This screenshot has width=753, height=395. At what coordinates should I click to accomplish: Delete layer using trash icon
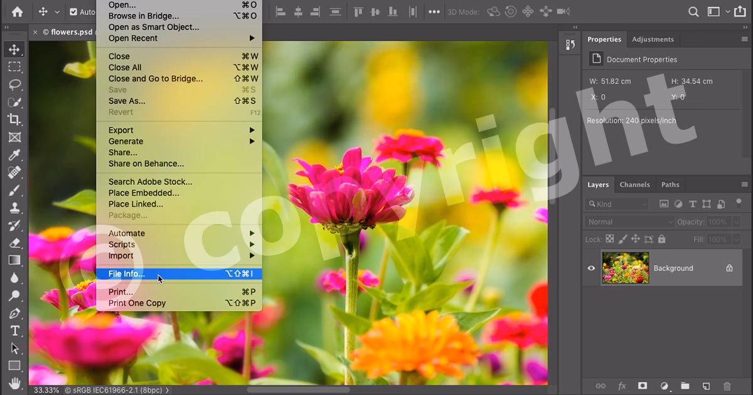coord(727,386)
